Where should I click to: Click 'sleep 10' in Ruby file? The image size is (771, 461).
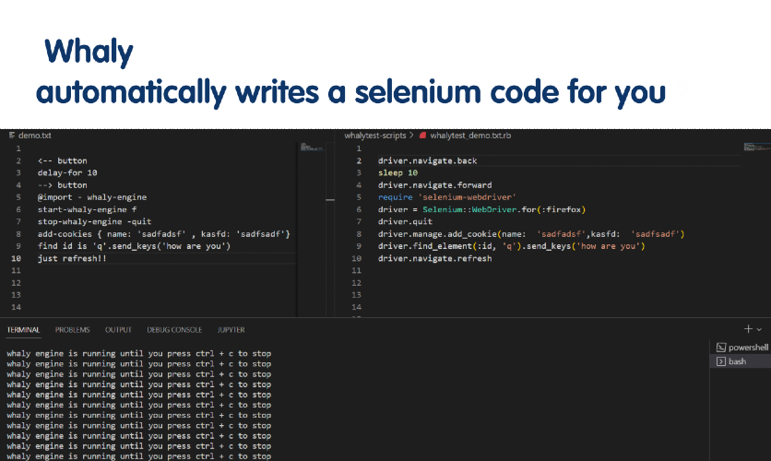[397, 172]
